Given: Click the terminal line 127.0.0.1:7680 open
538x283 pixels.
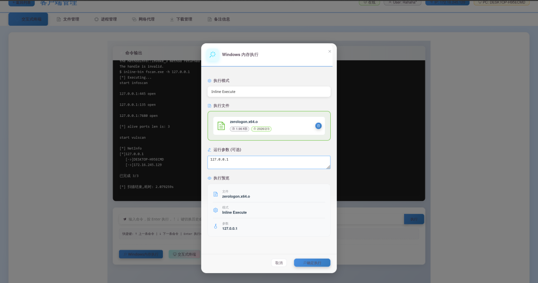Looking at the screenshot, I should 138,115.
